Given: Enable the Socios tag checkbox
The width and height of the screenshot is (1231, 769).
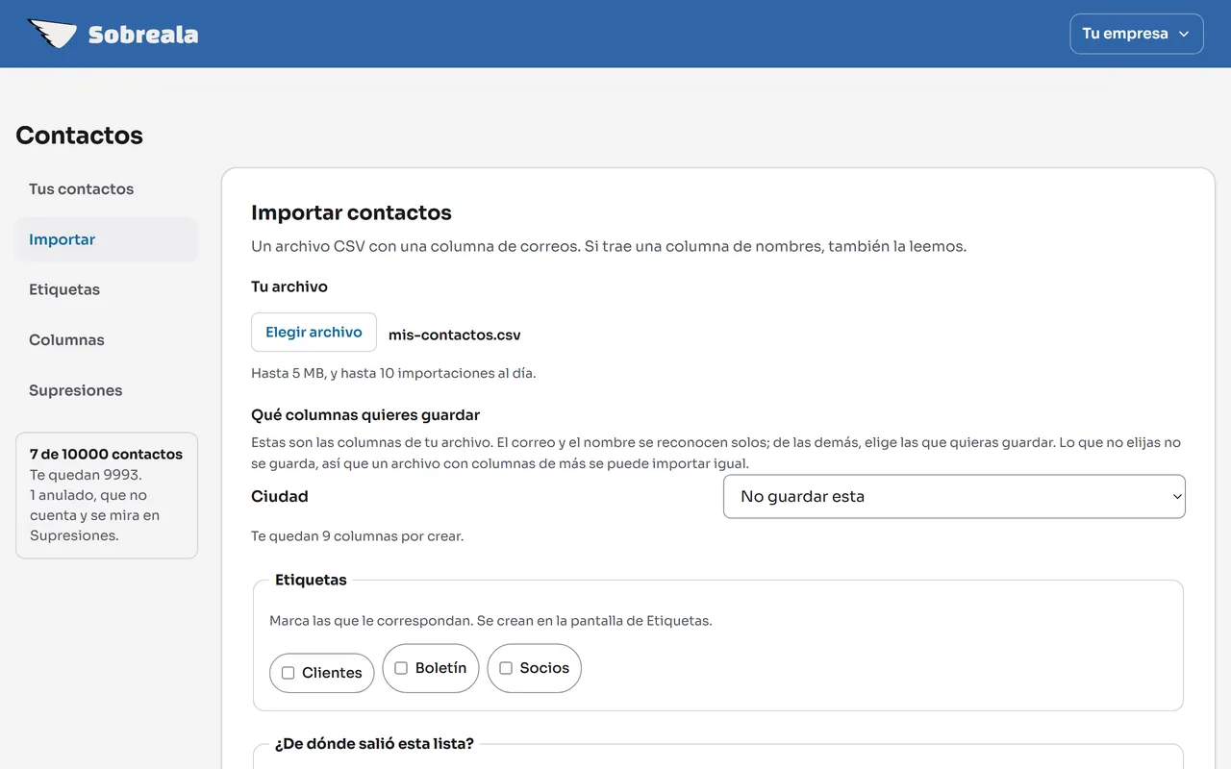Looking at the screenshot, I should (506, 668).
